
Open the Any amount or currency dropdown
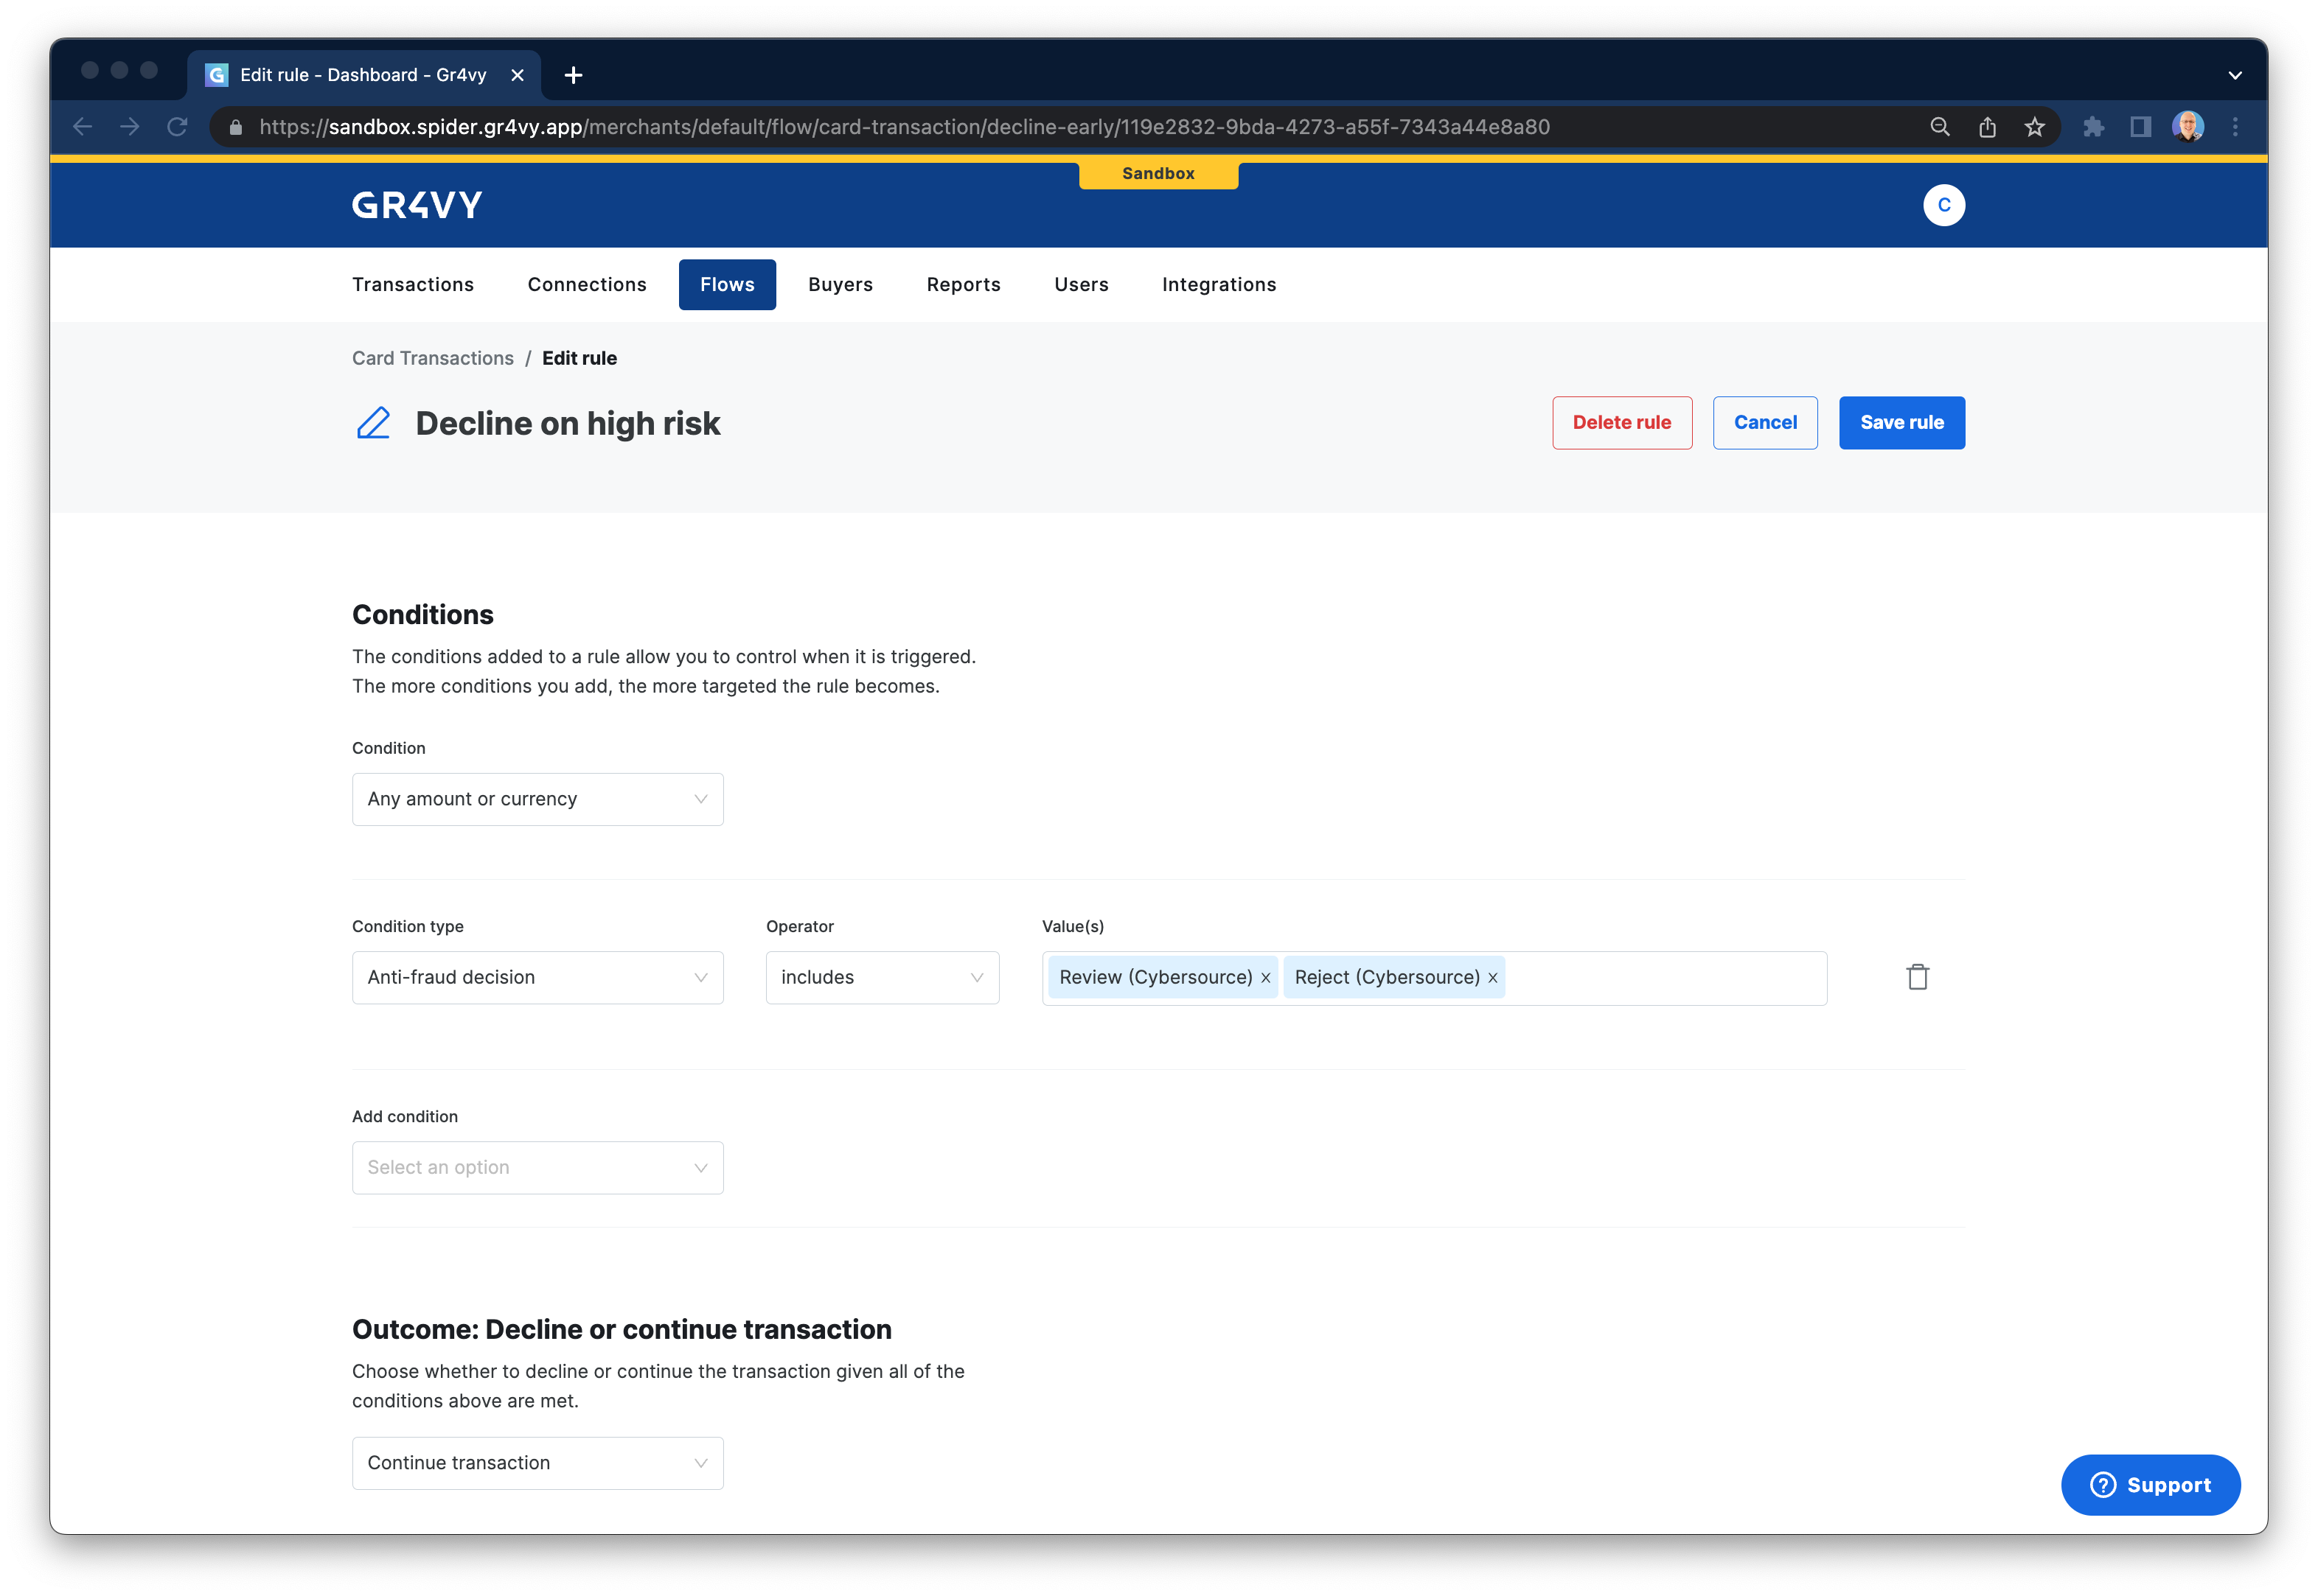point(537,798)
